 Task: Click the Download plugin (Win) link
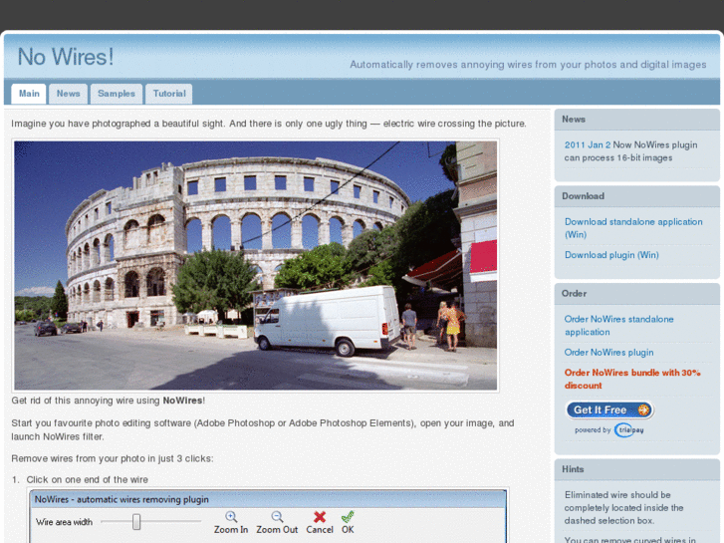pos(611,255)
